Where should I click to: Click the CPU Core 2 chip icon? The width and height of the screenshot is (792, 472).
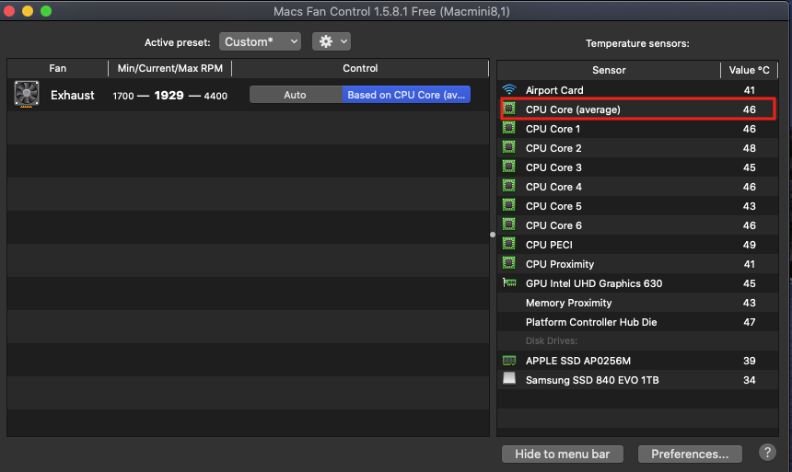pyautogui.click(x=509, y=147)
